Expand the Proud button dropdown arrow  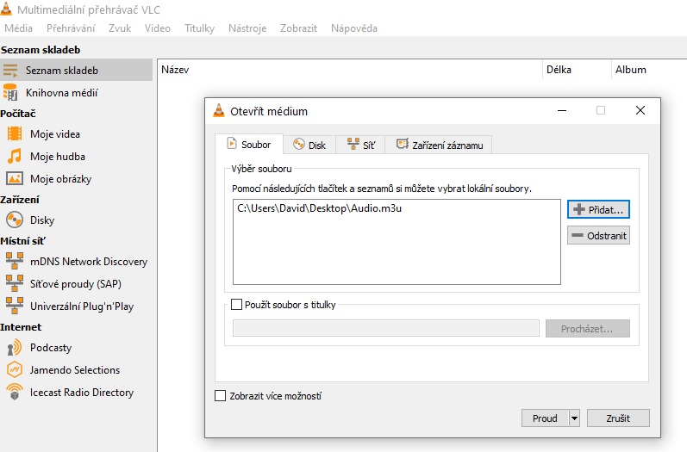(574, 418)
